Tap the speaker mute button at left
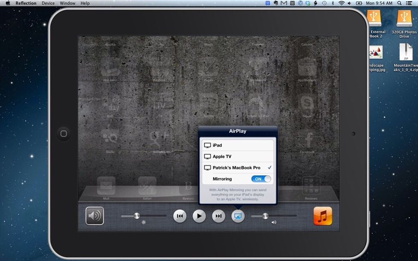418x261 pixels. [x=95, y=216]
